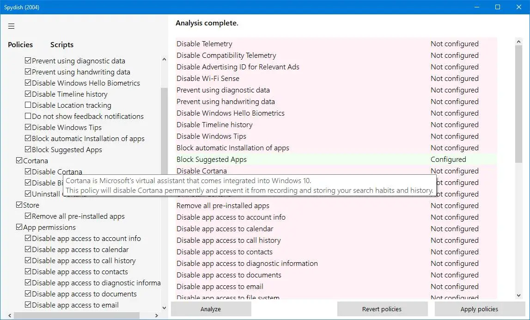Check Do not show feedback notifications
The height and width of the screenshot is (320, 530).
pos(28,117)
